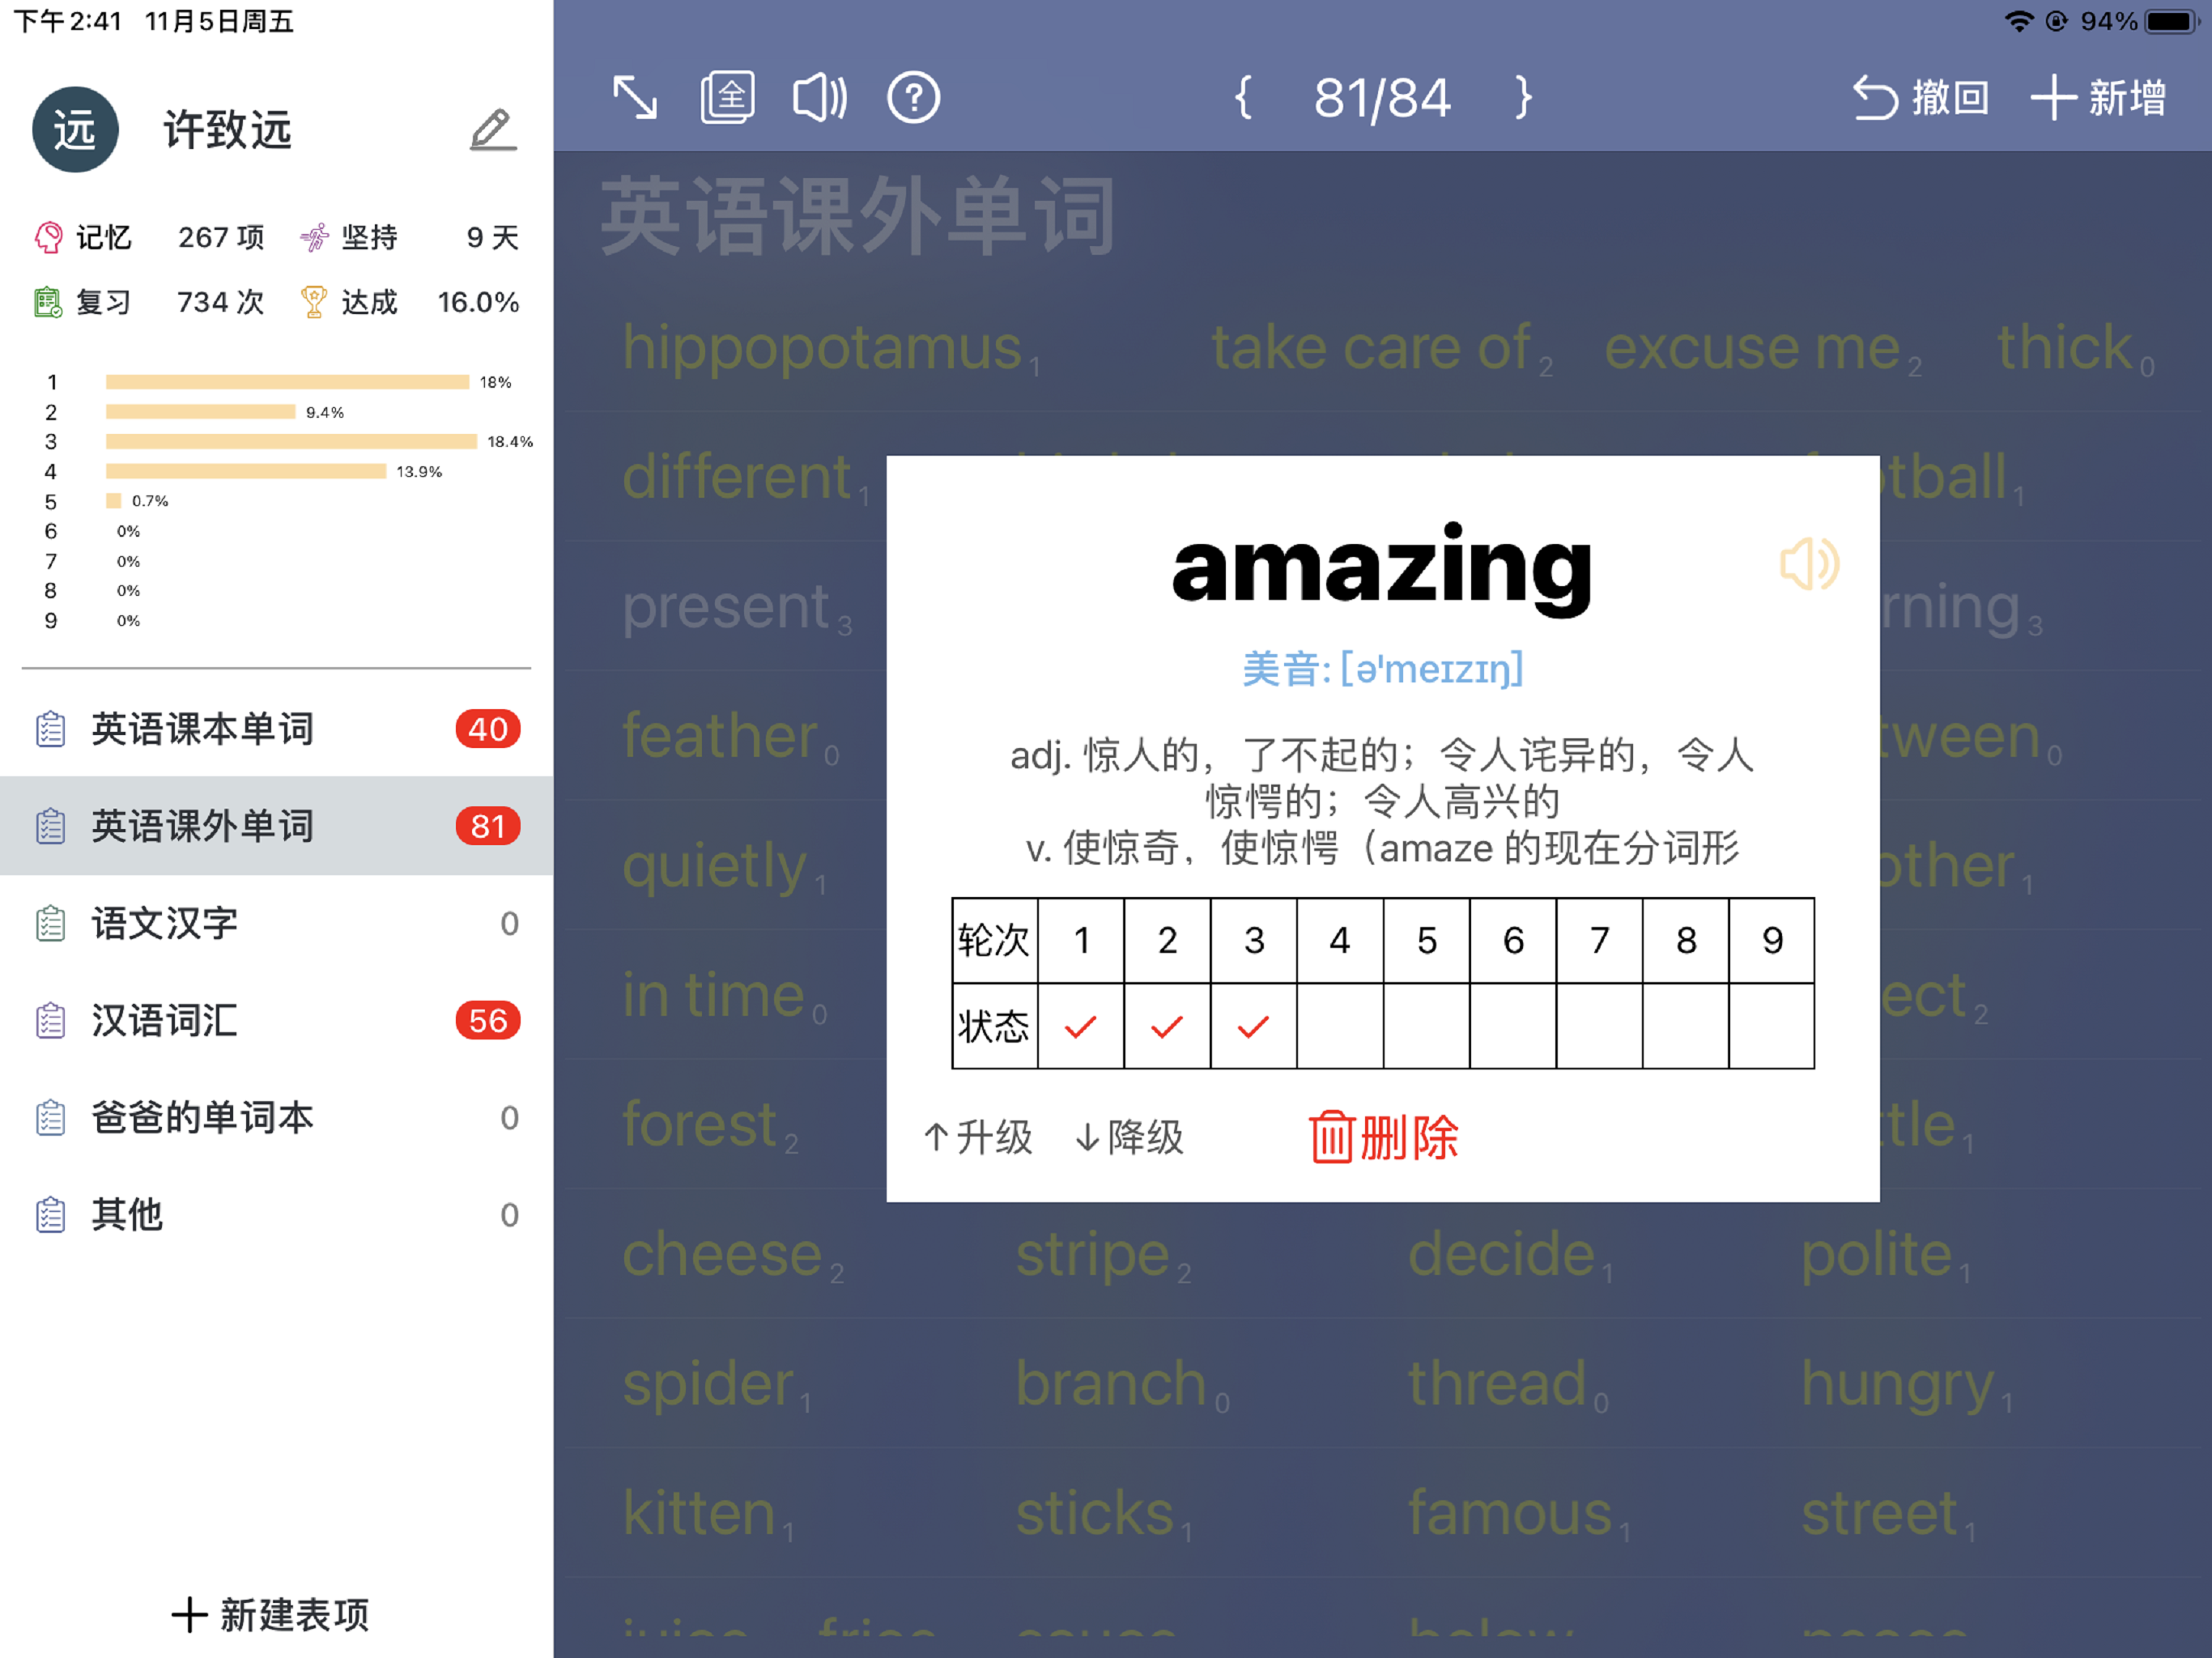
Task: Tap the expand/fullscreen arrows icon
Action: tap(635, 98)
